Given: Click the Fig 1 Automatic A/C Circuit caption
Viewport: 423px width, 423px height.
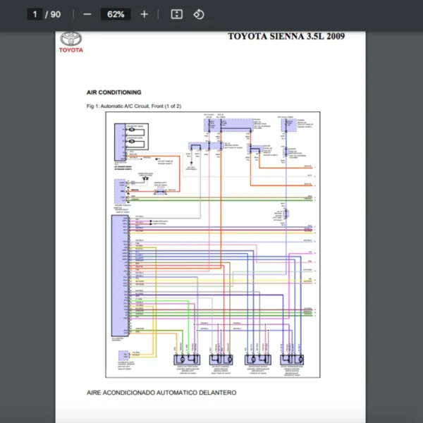Looking at the screenshot, I should tap(133, 106).
